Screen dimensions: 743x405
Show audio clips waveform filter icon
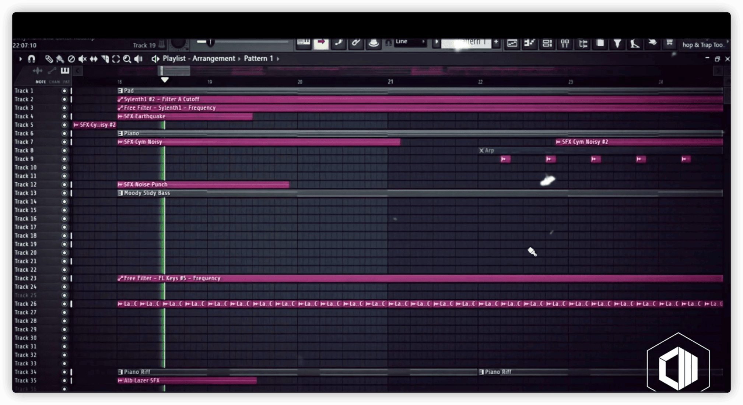pos(38,71)
